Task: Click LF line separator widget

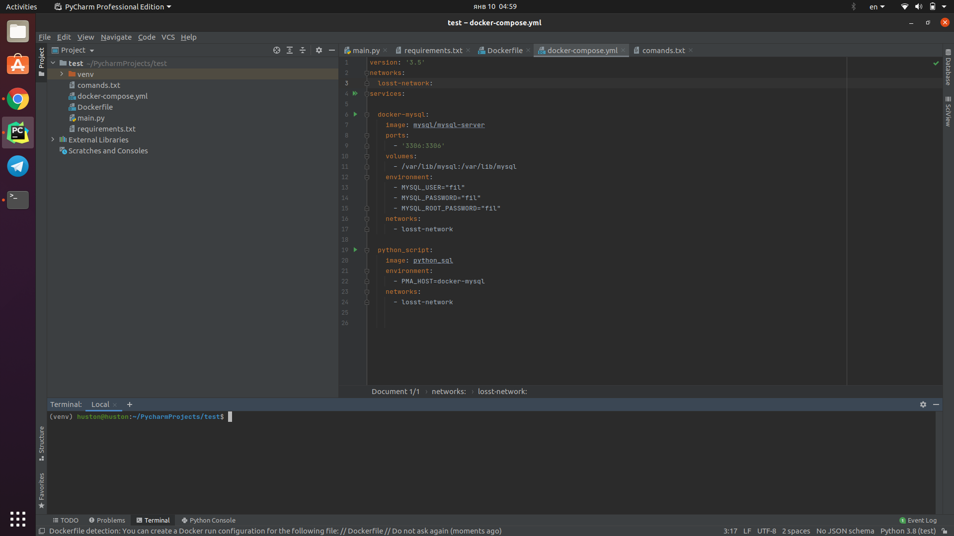Action: 747,531
